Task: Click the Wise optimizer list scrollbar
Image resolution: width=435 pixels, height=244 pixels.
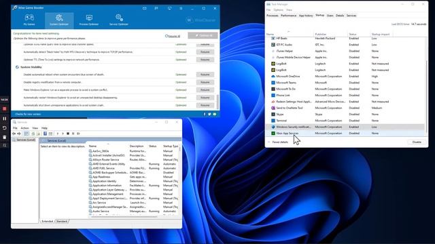Action: (x=217, y=102)
